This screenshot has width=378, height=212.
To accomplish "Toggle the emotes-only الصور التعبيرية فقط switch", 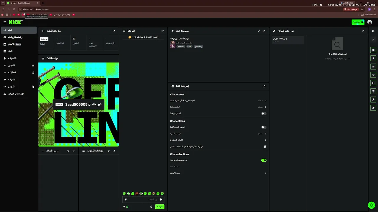I will point(264,127).
